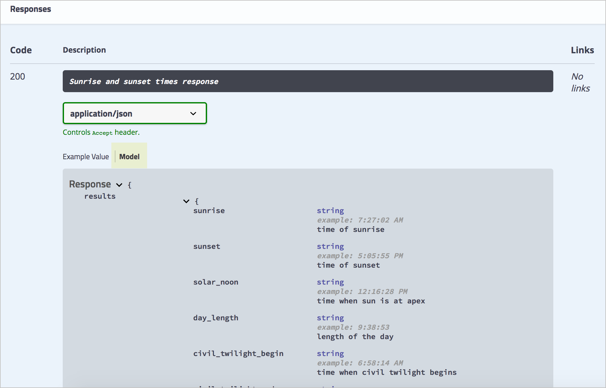Click the 200 response code
606x388 pixels.
point(18,76)
